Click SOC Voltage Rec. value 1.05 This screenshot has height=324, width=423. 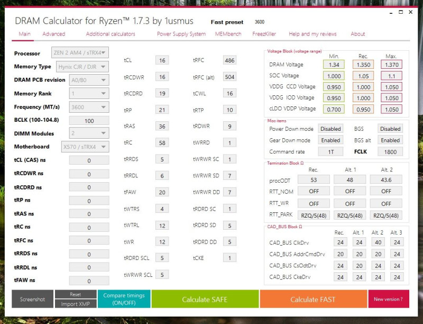pyautogui.click(x=363, y=76)
